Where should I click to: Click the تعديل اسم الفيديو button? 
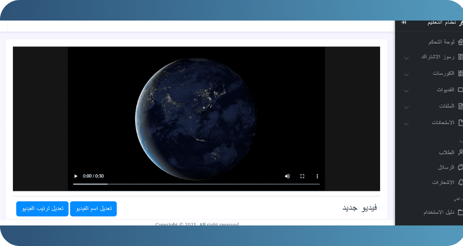94,209
